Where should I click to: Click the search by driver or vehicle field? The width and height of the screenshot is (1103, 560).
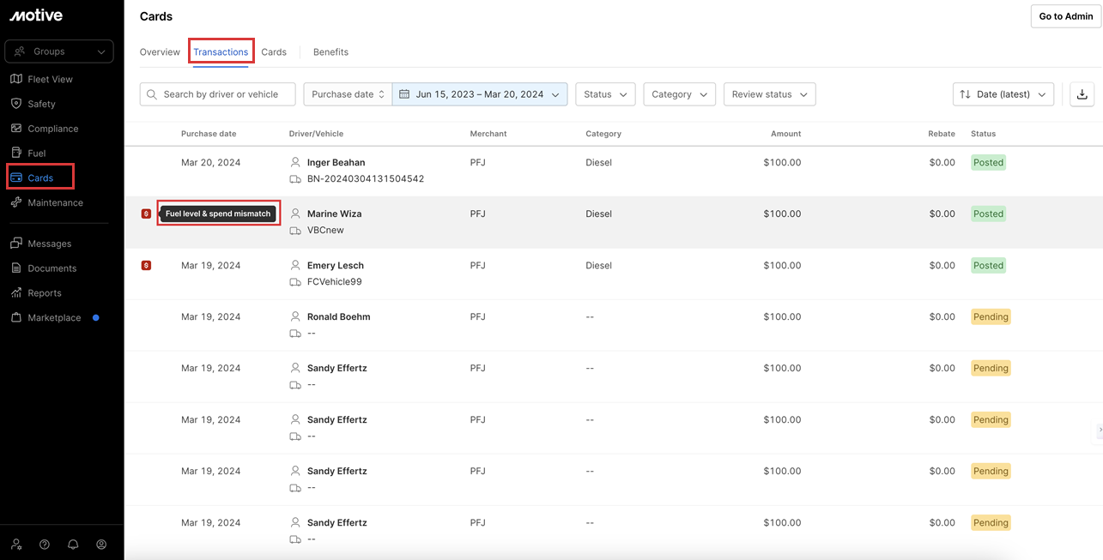point(218,94)
